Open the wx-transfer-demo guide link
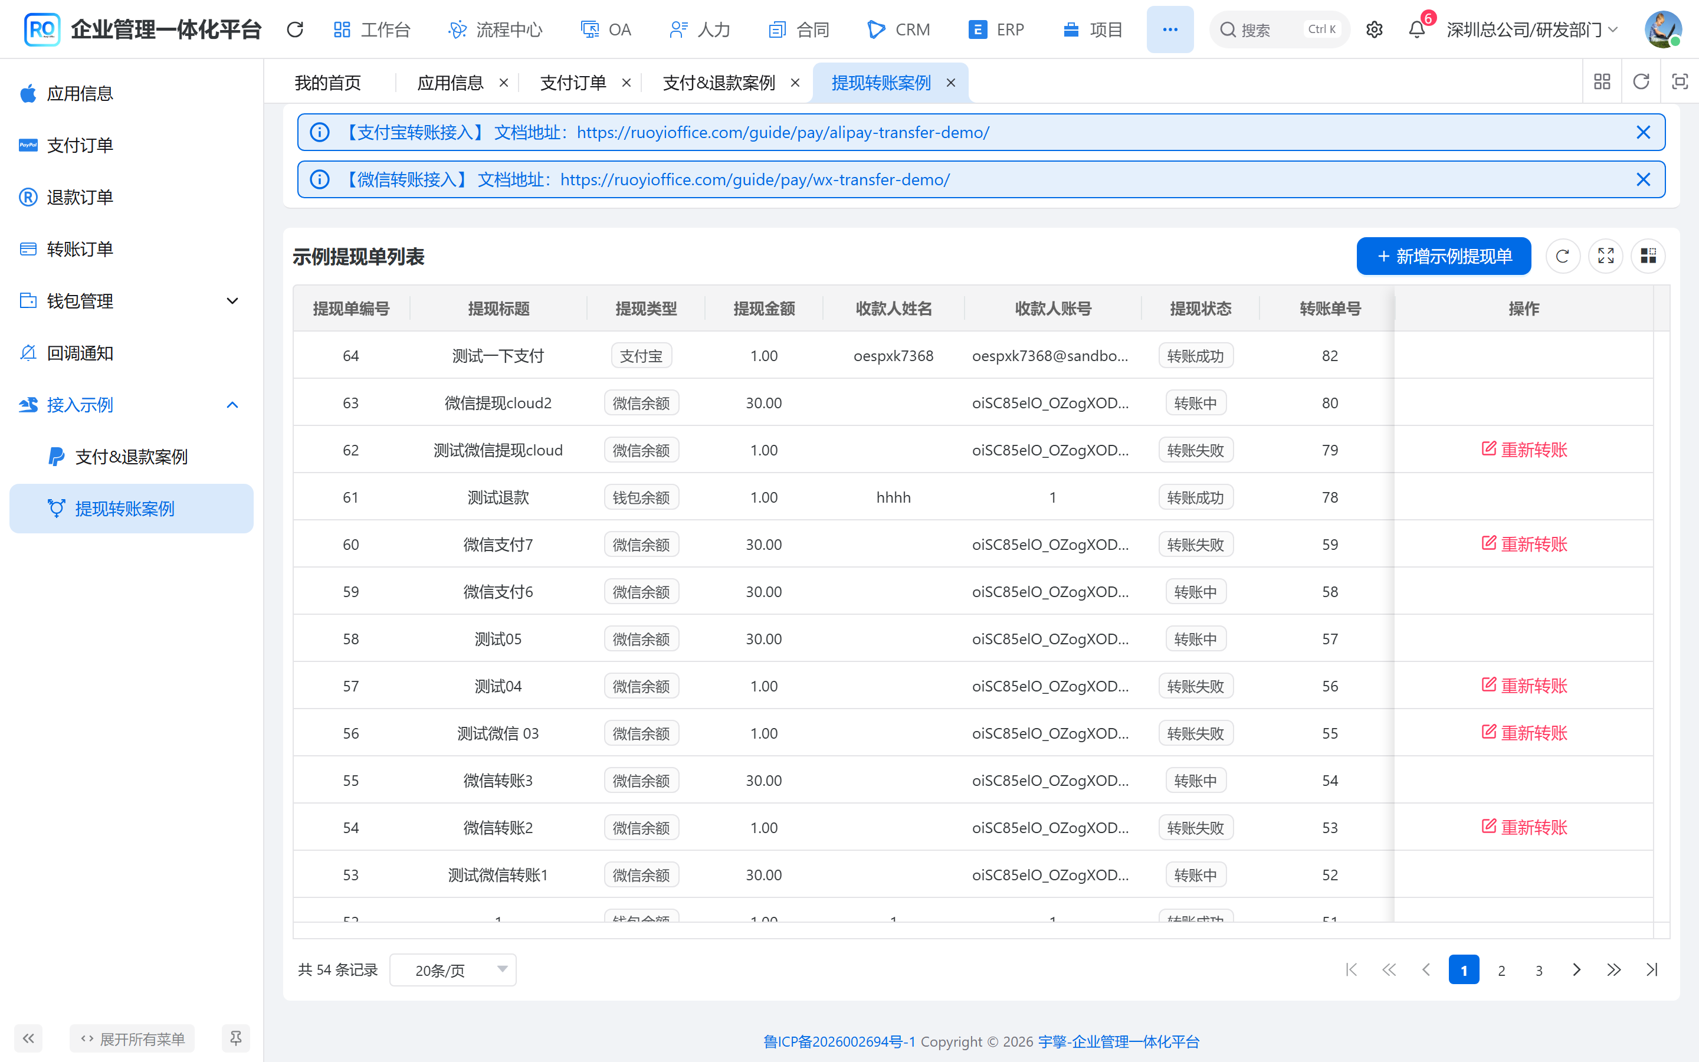1699x1062 pixels. (x=755, y=179)
